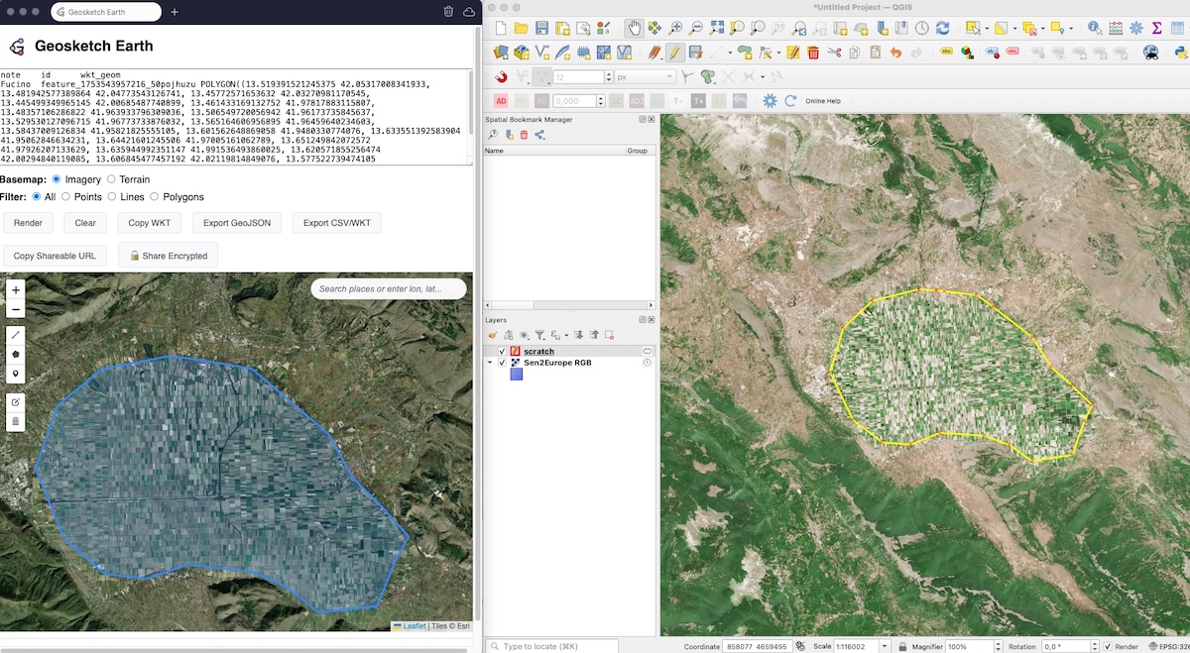The height and width of the screenshot is (653, 1190).
Task: Open an existing QGIS project folder icon
Action: pyautogui.click(x=521, y=28)
